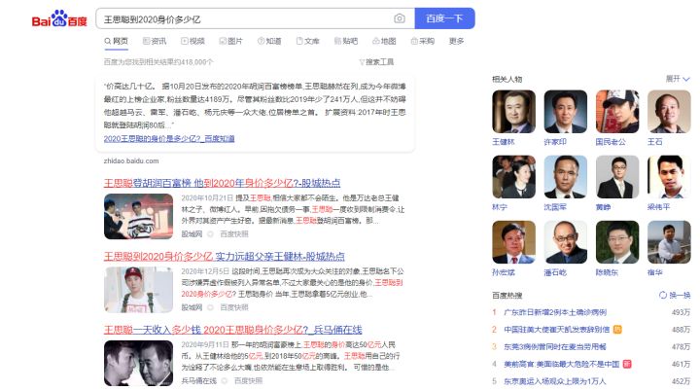Screen dimensions: 700x391
Task: Click 潘石屹 portrait
Action: 566,242
